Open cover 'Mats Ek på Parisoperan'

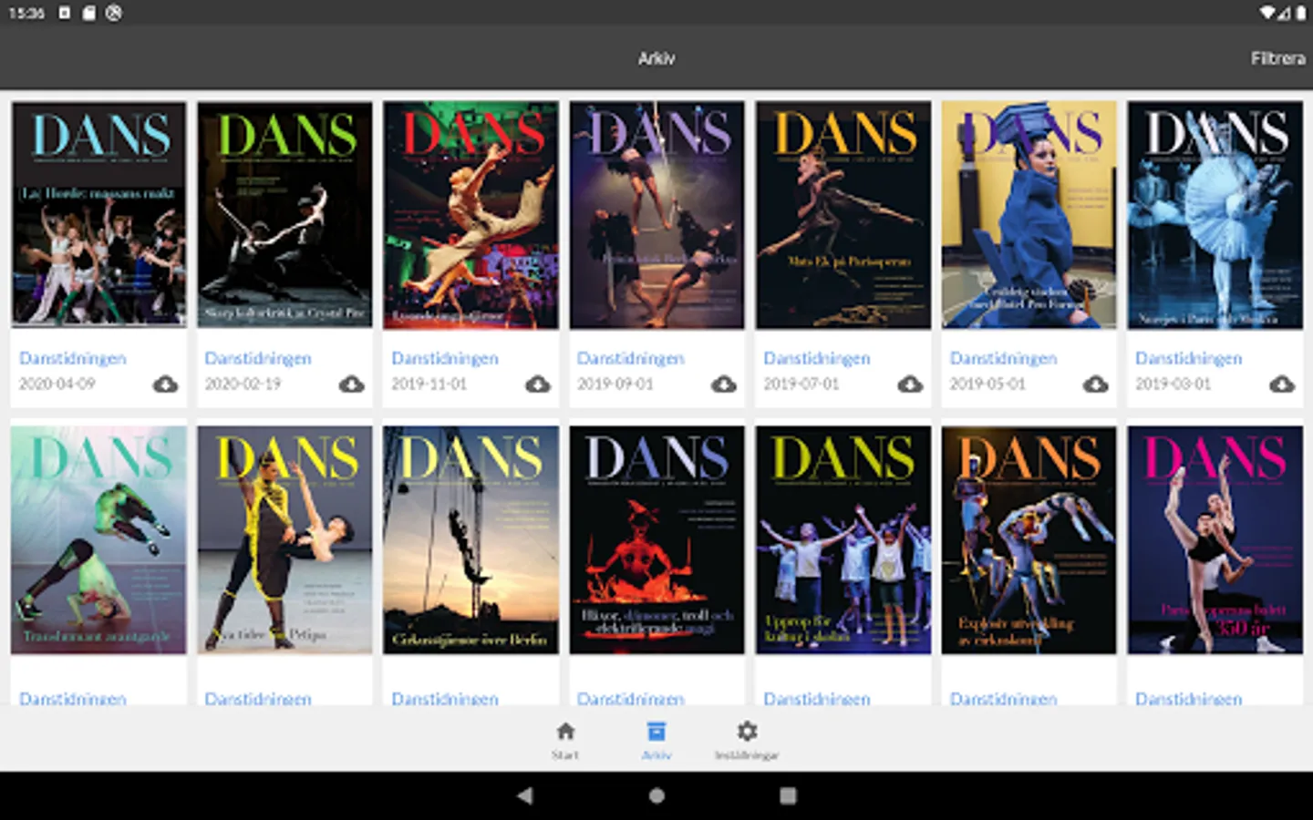point(843,214)
